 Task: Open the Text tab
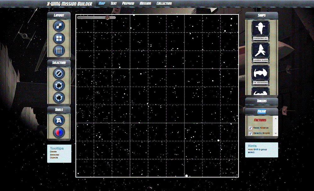pos(113,3)
